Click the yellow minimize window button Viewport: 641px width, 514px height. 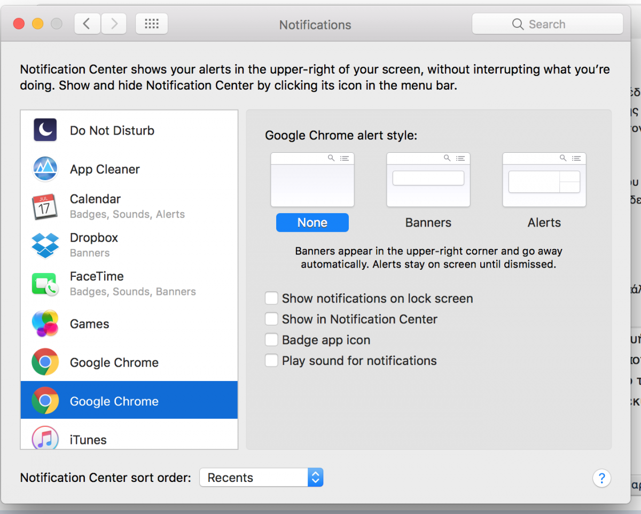click(37, 24)
